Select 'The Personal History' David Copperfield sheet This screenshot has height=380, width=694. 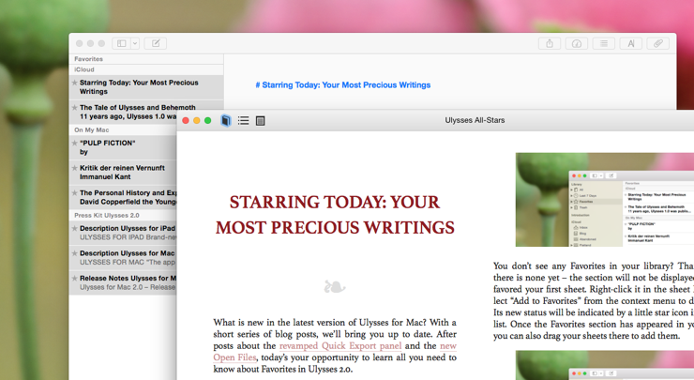pos(123,197)
